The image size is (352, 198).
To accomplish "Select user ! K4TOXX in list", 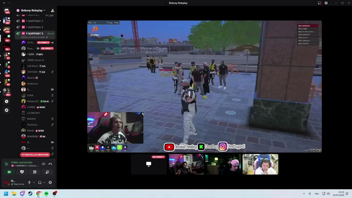I will (x=38, y=72).
